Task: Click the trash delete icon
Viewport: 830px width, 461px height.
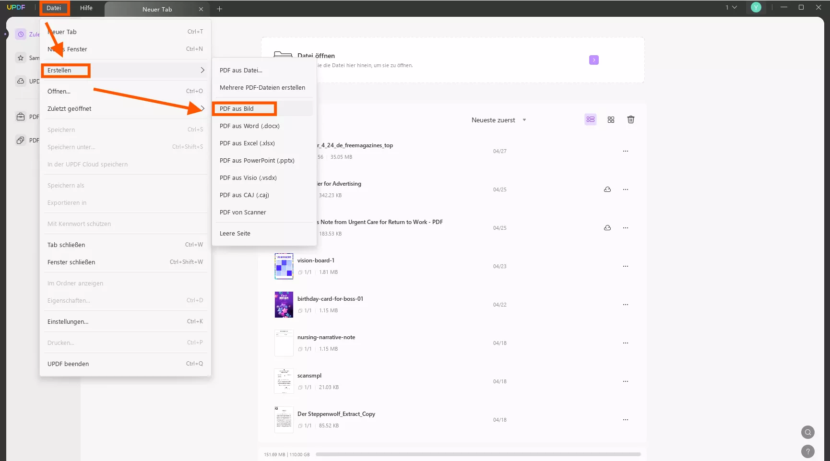Action: (631, 119)
